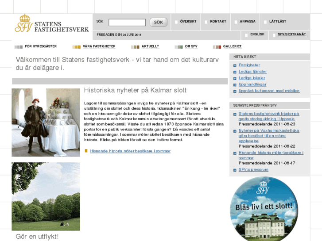Switch to Lättläst version
322x241 pixels.
[x=278, y=21]
